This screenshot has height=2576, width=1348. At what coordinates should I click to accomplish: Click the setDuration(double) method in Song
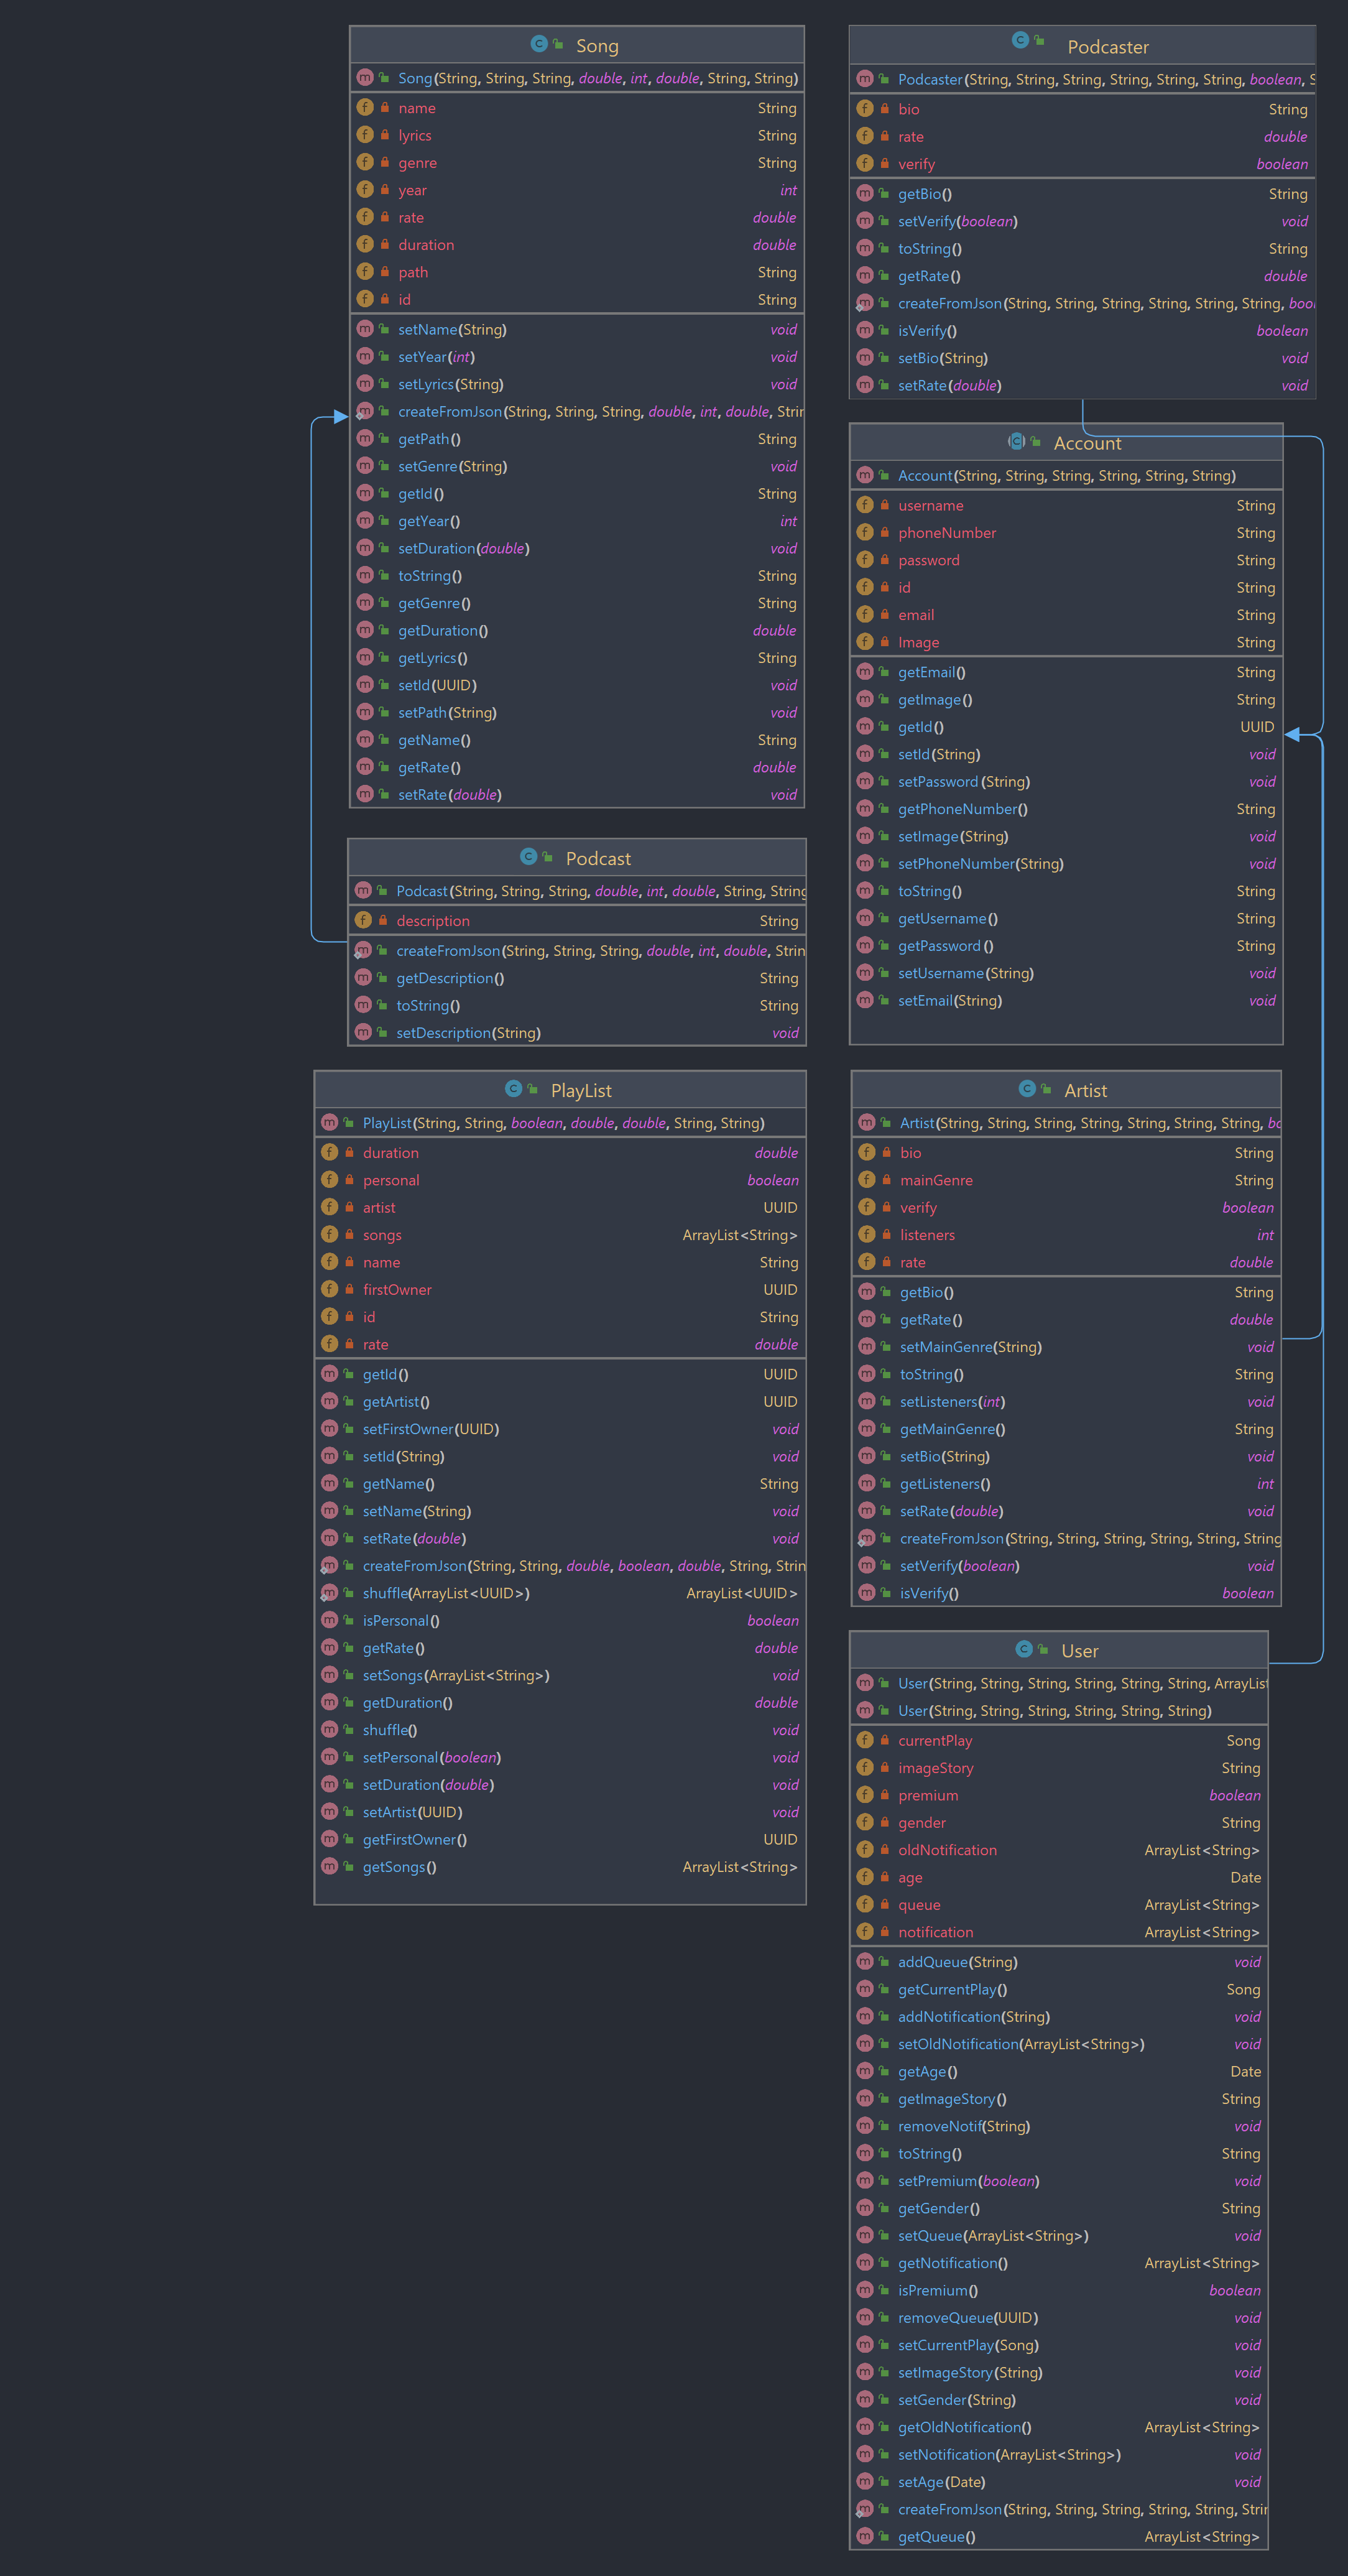click(463, 548)
